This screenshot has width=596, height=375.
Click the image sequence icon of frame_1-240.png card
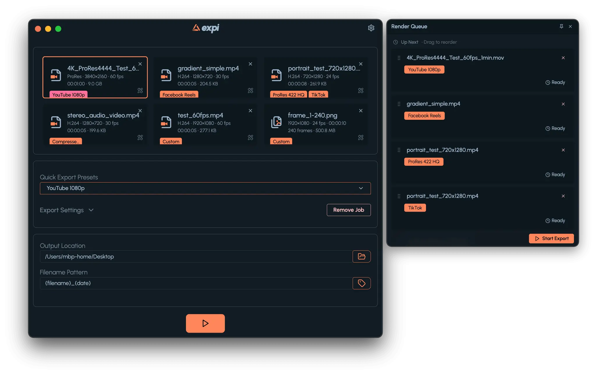pos(276,122)
